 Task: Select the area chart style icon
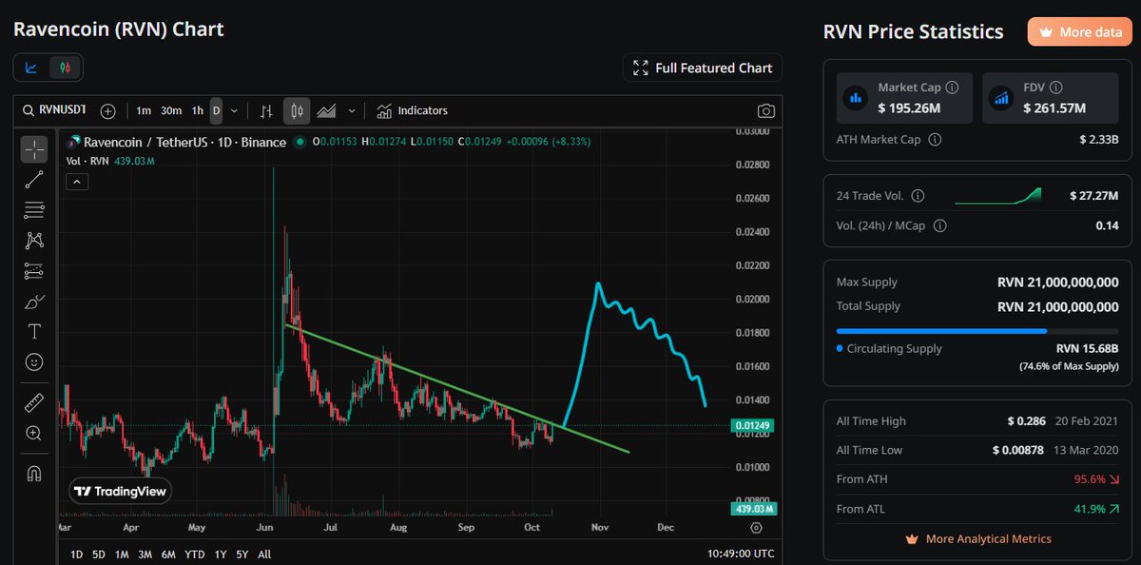coord(327,111)
